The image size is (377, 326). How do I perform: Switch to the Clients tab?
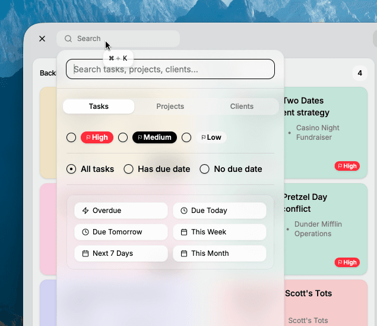[x=242, y=106]
